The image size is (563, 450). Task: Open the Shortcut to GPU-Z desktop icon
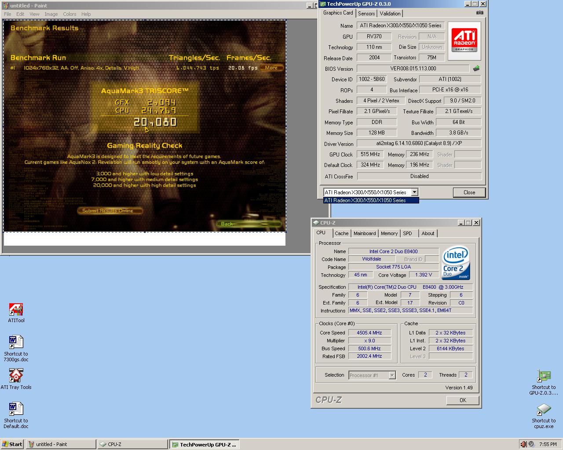(x=544, y=382)
